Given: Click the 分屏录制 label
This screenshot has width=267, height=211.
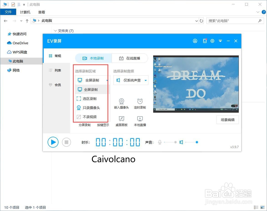Looking at the screenshot, I should pyautogui.click(x=85, y=125).
